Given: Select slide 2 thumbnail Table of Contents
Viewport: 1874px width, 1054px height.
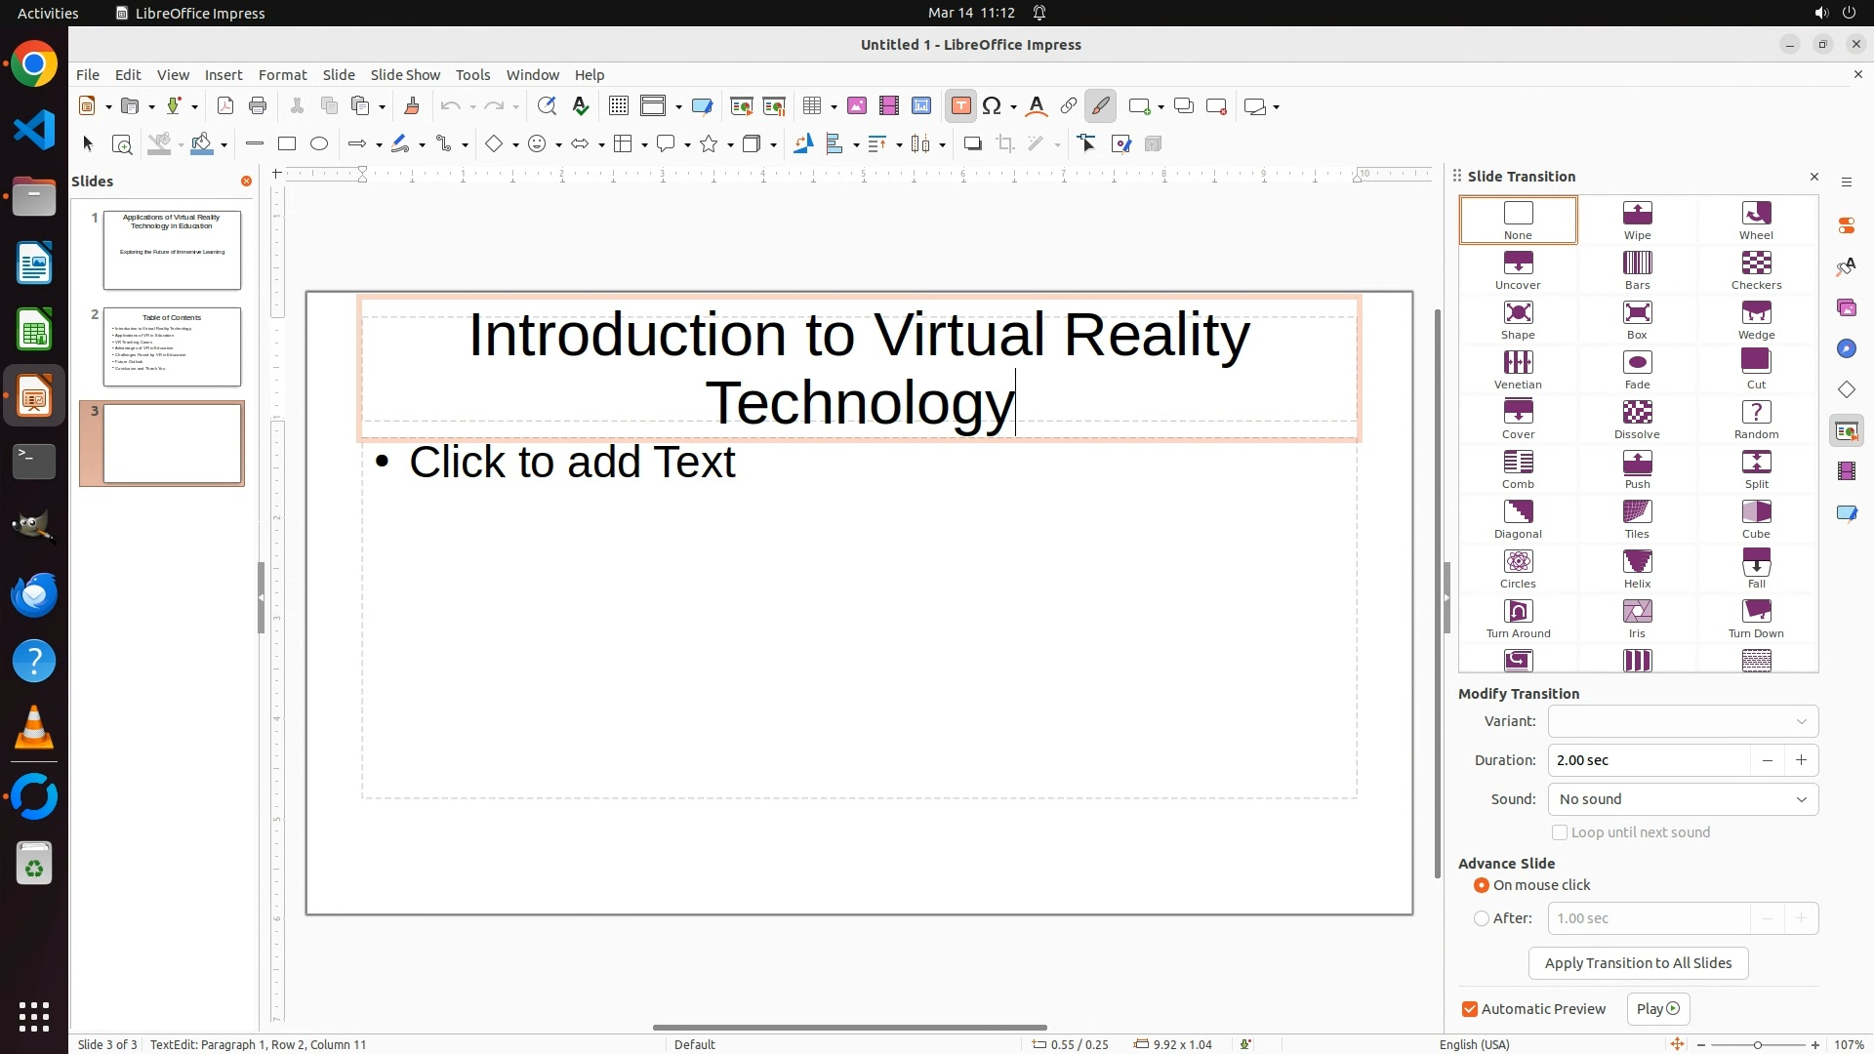Looking at the screenshot, I should point(172,346).
